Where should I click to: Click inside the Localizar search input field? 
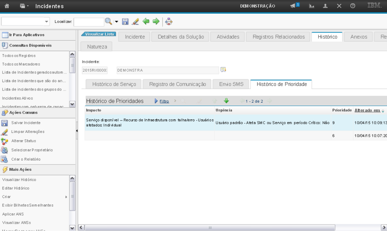coord(88,22)
